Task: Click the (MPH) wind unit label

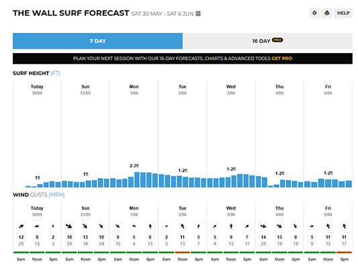Action: click(x=56, y=195)
